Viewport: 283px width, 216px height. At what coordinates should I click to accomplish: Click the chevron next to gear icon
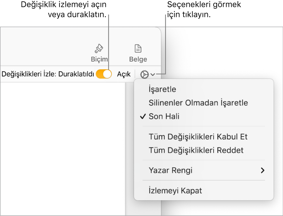[x=153, y=75]
